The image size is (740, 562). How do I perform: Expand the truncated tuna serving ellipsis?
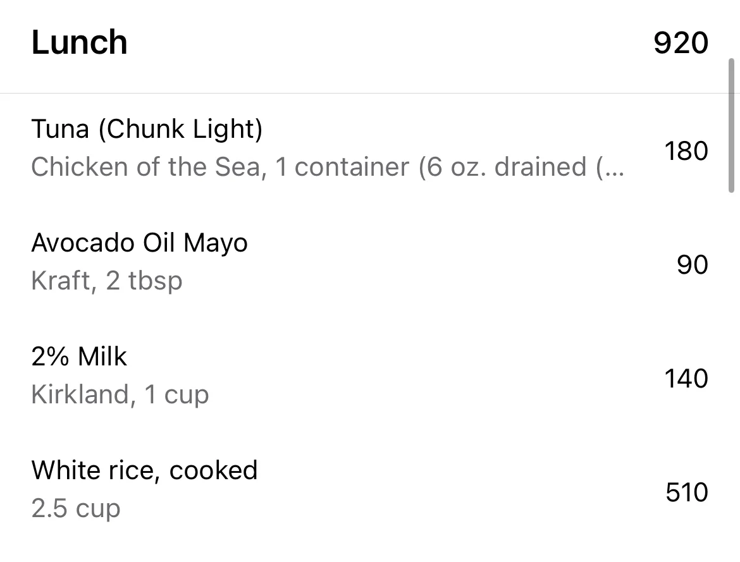pos(610,166)
